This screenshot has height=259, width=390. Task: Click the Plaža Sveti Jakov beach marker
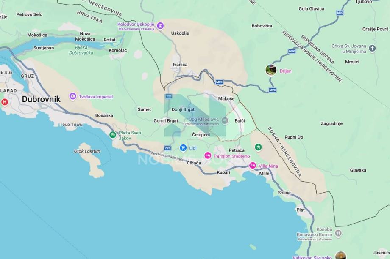113,135
